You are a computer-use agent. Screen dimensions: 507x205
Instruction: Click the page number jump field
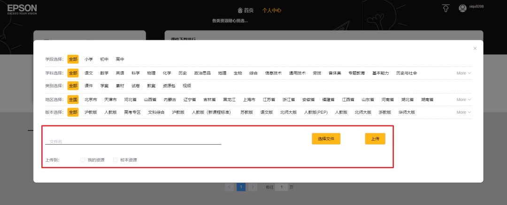[281, 187]
